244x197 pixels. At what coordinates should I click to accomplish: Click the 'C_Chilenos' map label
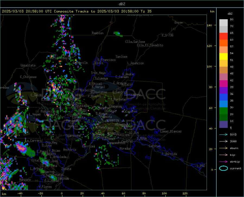coord(28,77)
